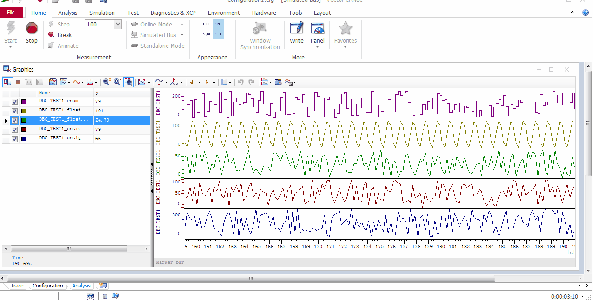The height and width of the screenshot is (300, 593).
Task: Click the signal list horizontal scrollbar
Action: [x=68, y=249]
